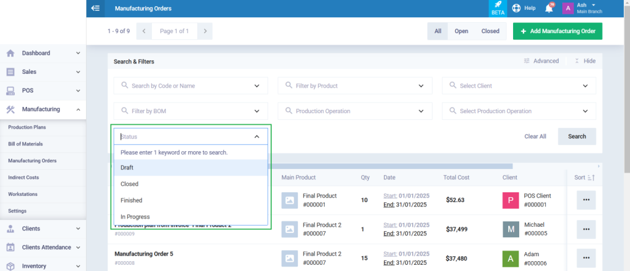Expand the POS sidebar section
630x271 pixels.
(x=78, y=91)
